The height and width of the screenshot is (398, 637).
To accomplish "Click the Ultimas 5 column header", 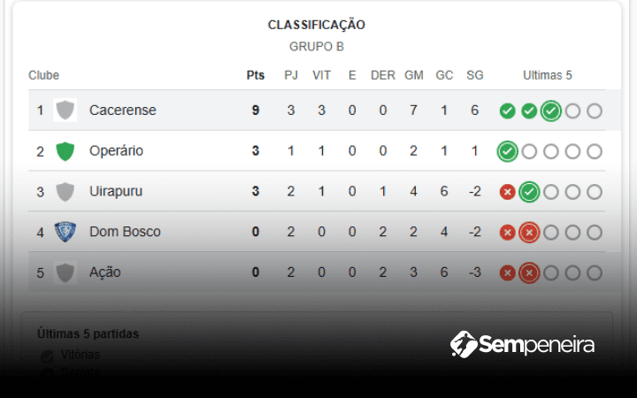I will [547, 75].
